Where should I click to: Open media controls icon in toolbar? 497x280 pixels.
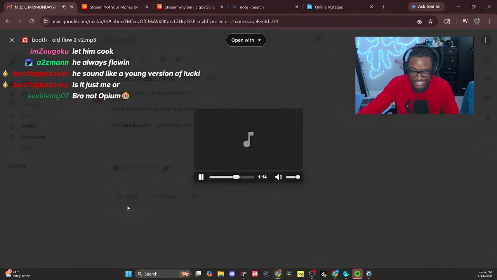[x=465, y=21]
